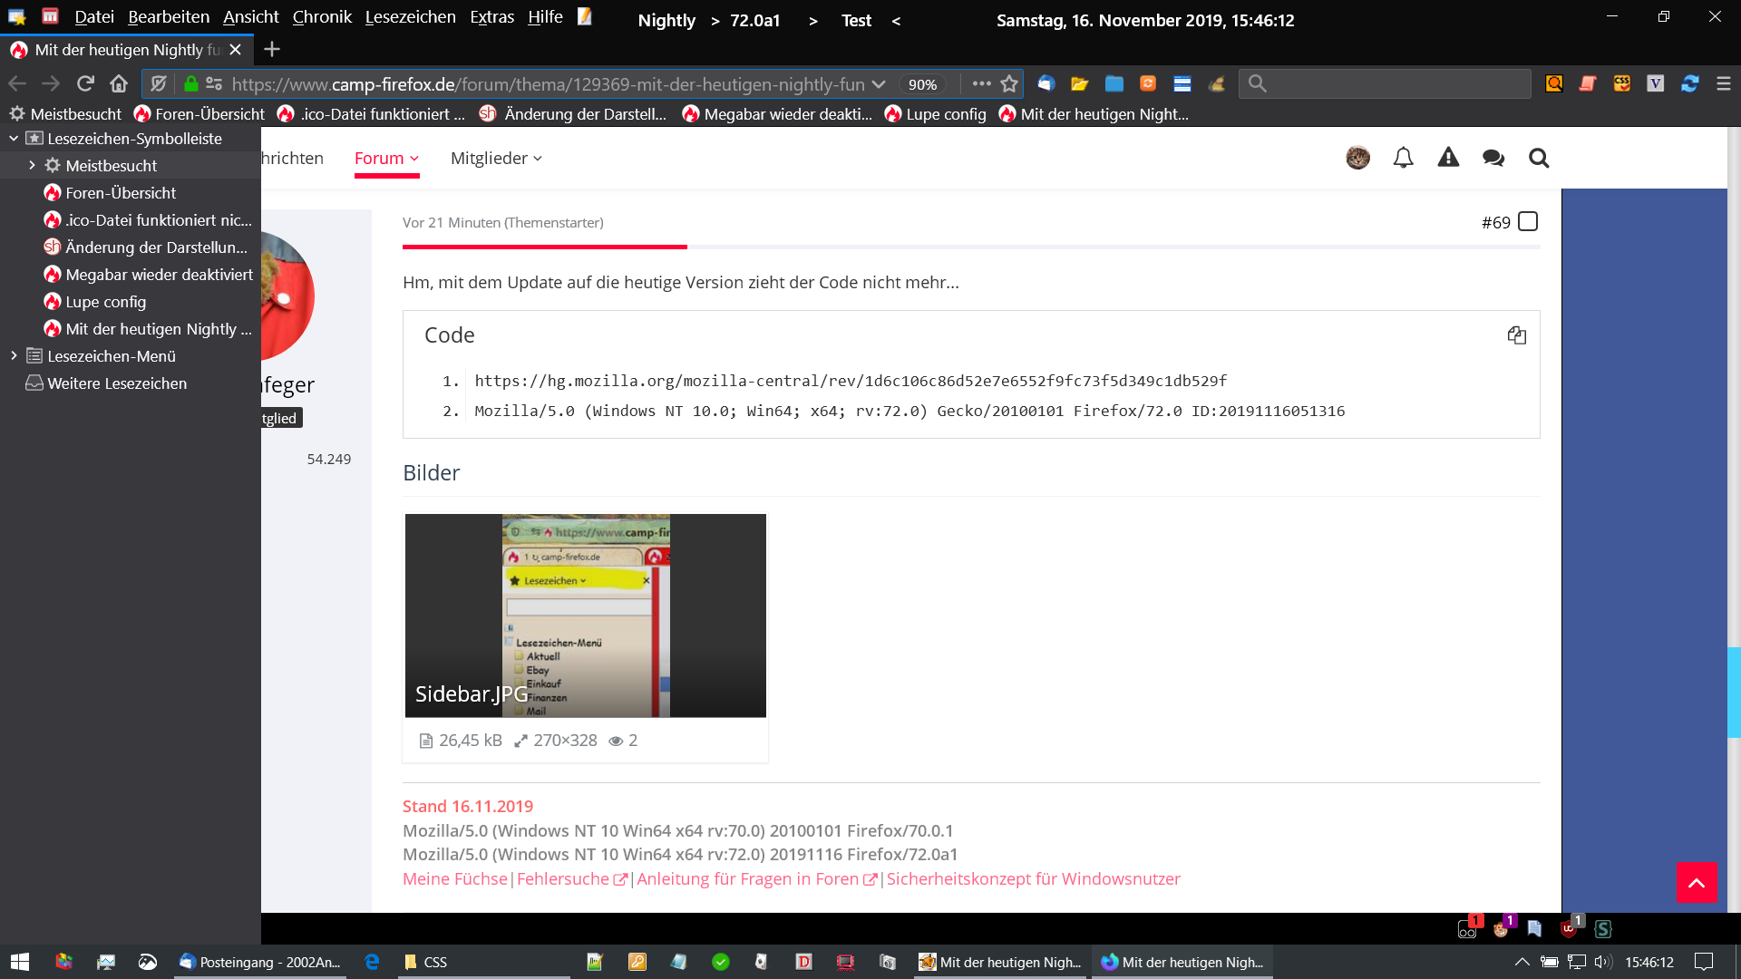Open the Mitglieder dropdown menu
The width and height of the screenshot is (1741, 979).
(x=496, y=159)
